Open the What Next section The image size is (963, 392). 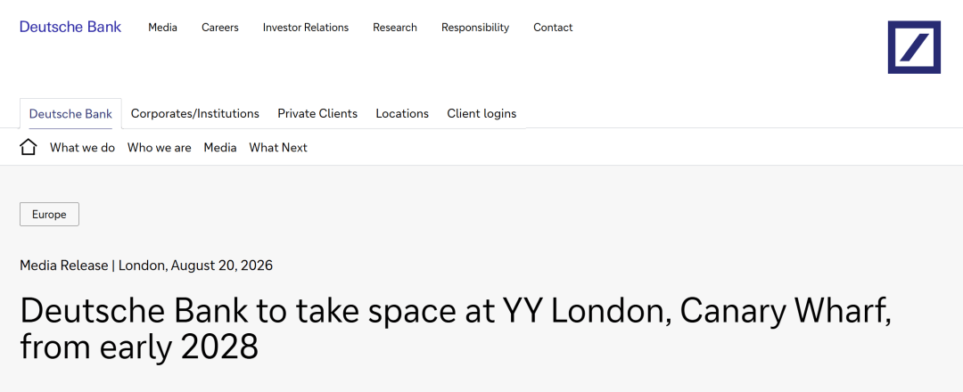pyautogui.click(x=278, y=148)
